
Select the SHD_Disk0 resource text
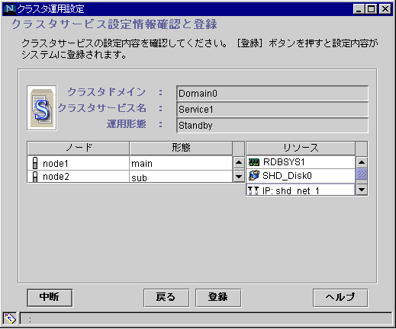[287, 176]
